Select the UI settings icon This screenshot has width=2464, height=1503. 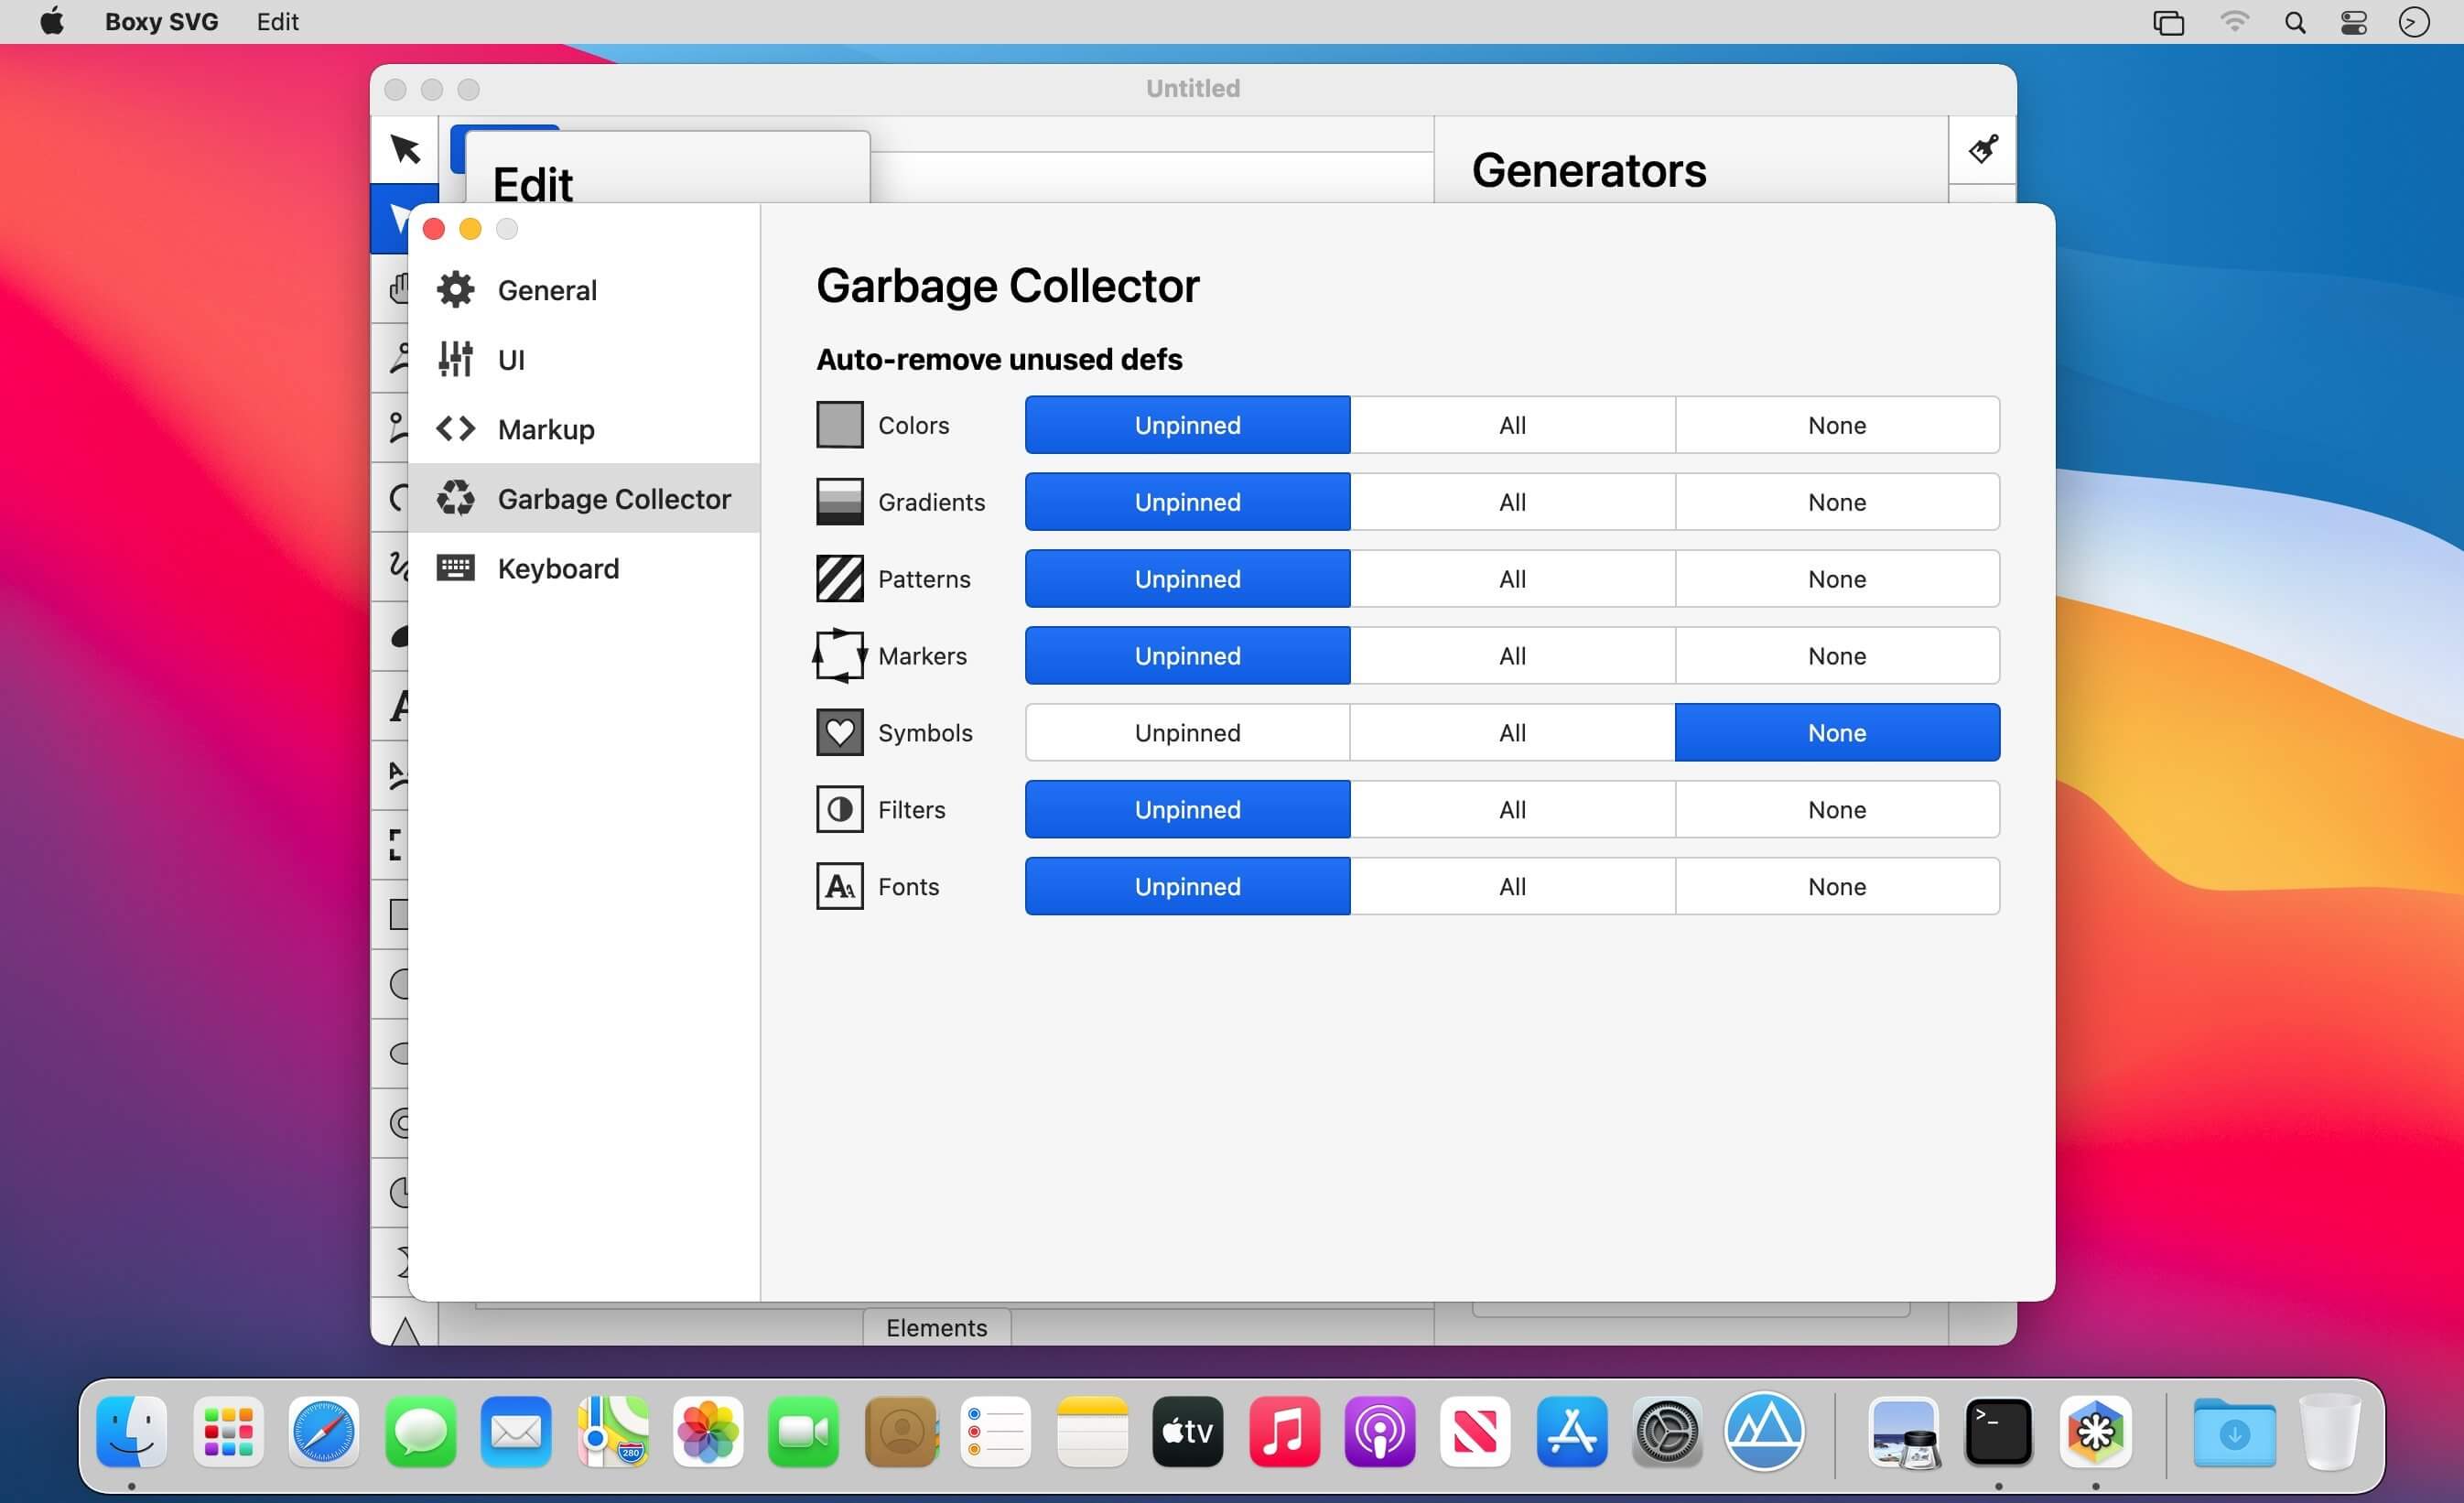click(458, 359)
